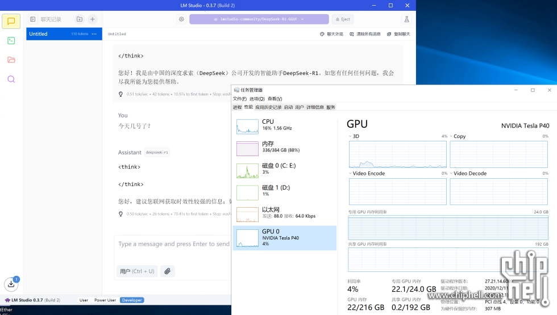Open the flask experiments icon
The height and width of the screenshot is (315, 557).
pos(407,19)
